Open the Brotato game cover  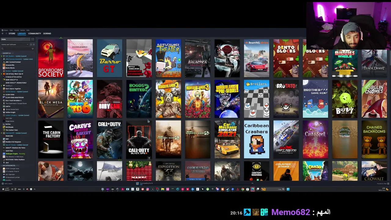coord(286,99)
